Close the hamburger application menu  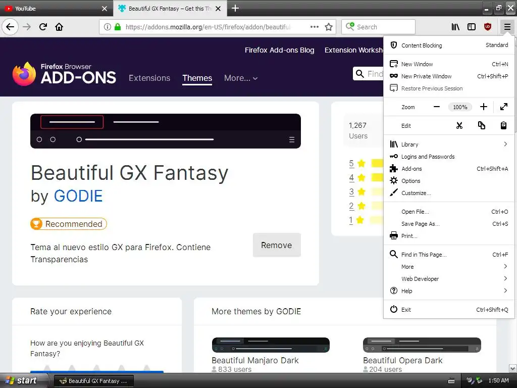pos(507,27)
